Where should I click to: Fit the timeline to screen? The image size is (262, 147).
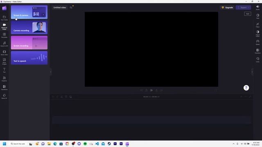point(250,97)
